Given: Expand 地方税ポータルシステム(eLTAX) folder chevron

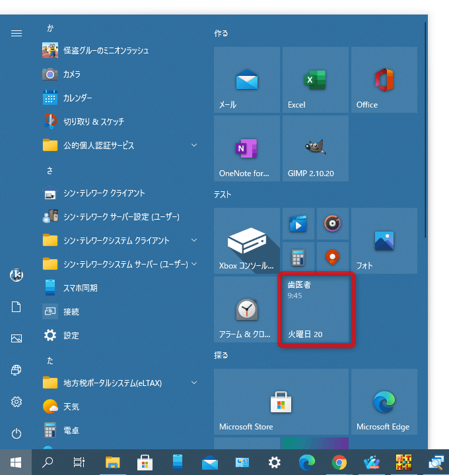Looking at the screenshot, I should coord(194,383).
